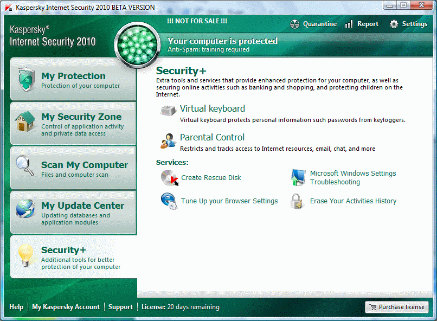
Task: Click the shopping cart icon on Purchase license
Action: [x=372, y=307]
